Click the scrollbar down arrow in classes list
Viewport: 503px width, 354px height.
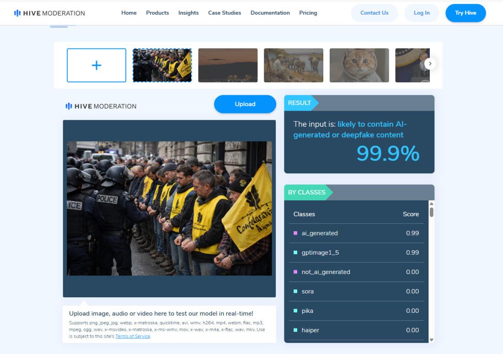(432, 339)
